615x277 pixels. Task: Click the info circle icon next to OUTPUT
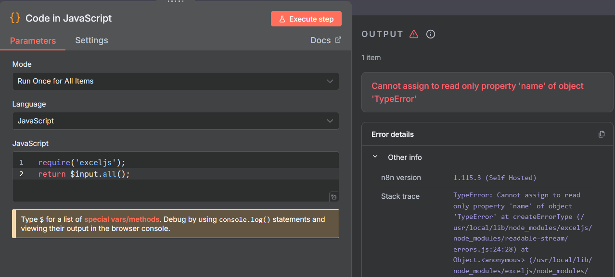point(431,34)
